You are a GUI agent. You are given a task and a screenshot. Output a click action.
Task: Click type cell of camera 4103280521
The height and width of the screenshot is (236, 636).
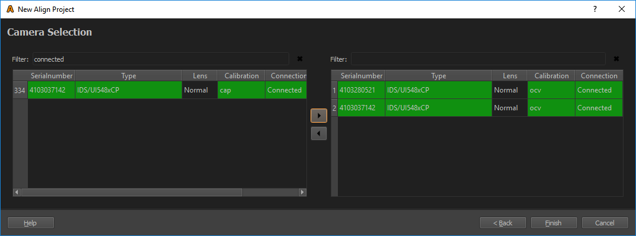pyautogui.click(x=438, y=90)
